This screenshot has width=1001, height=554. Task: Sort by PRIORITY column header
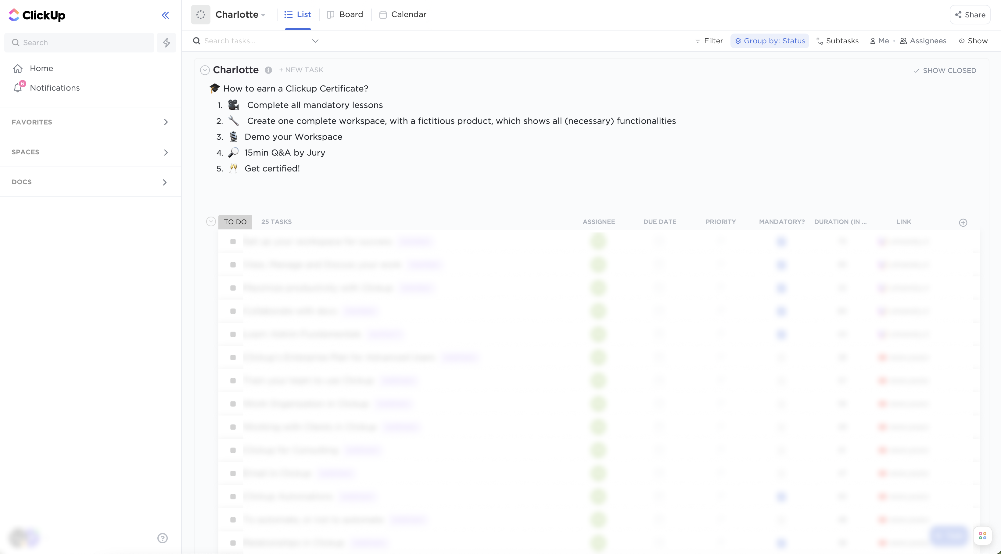[721, 222]
